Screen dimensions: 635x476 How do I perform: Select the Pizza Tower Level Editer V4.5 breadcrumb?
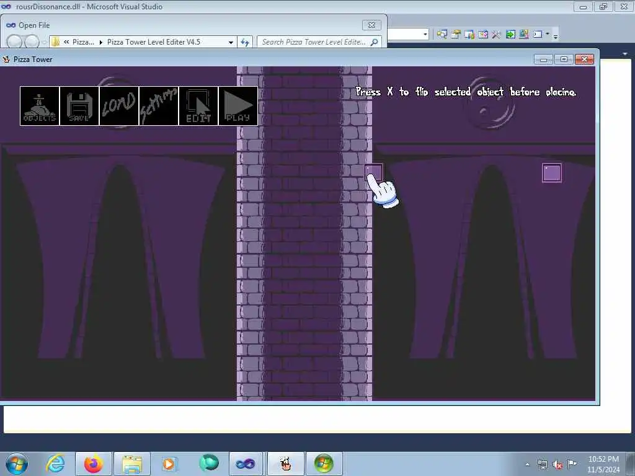(x=154, y=42)
